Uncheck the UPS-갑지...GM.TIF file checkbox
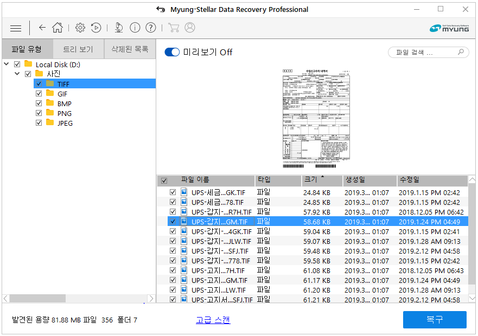478x336 pixels. [173, 222]
